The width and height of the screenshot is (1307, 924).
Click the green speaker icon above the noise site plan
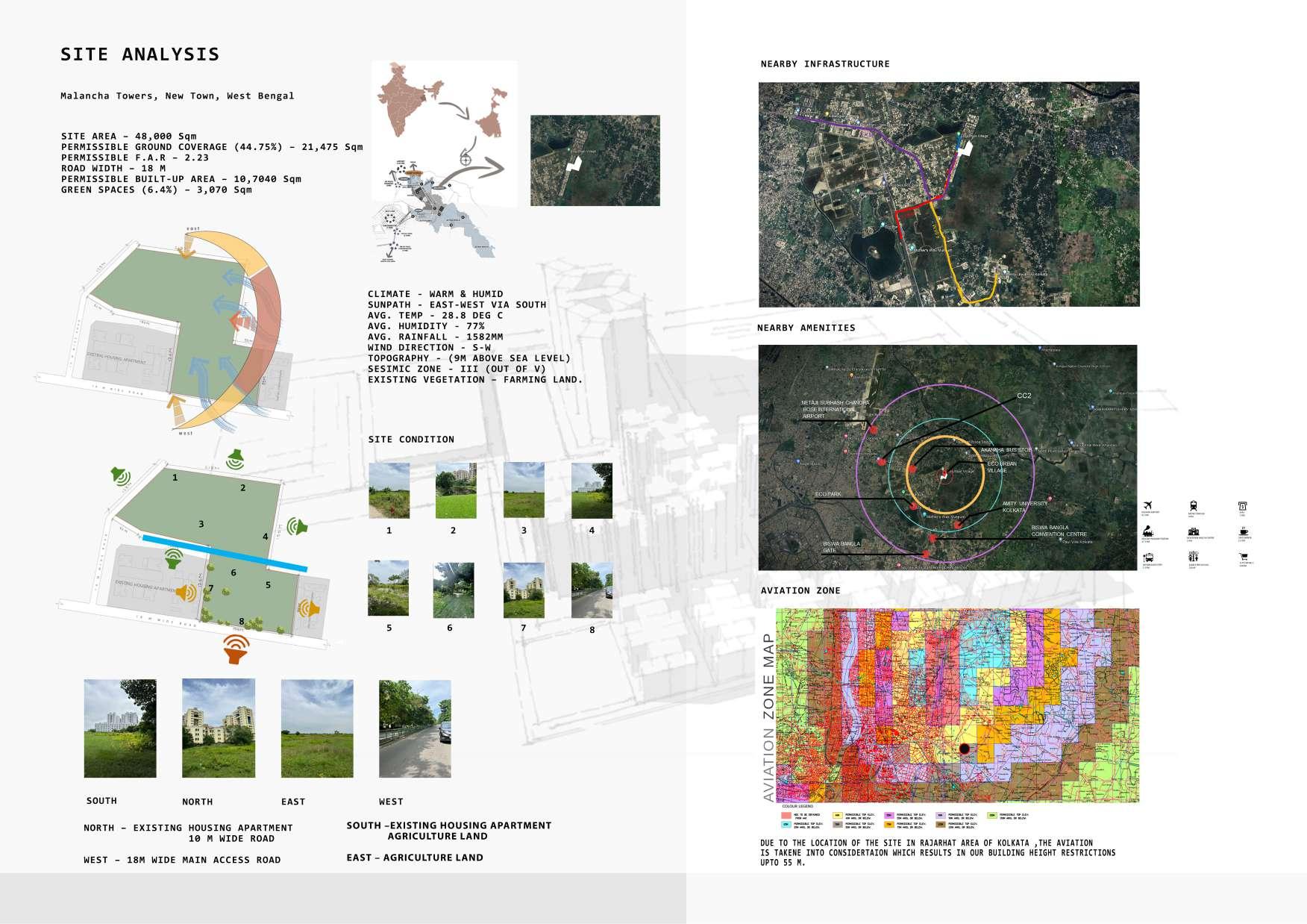(x=236, y=458)
